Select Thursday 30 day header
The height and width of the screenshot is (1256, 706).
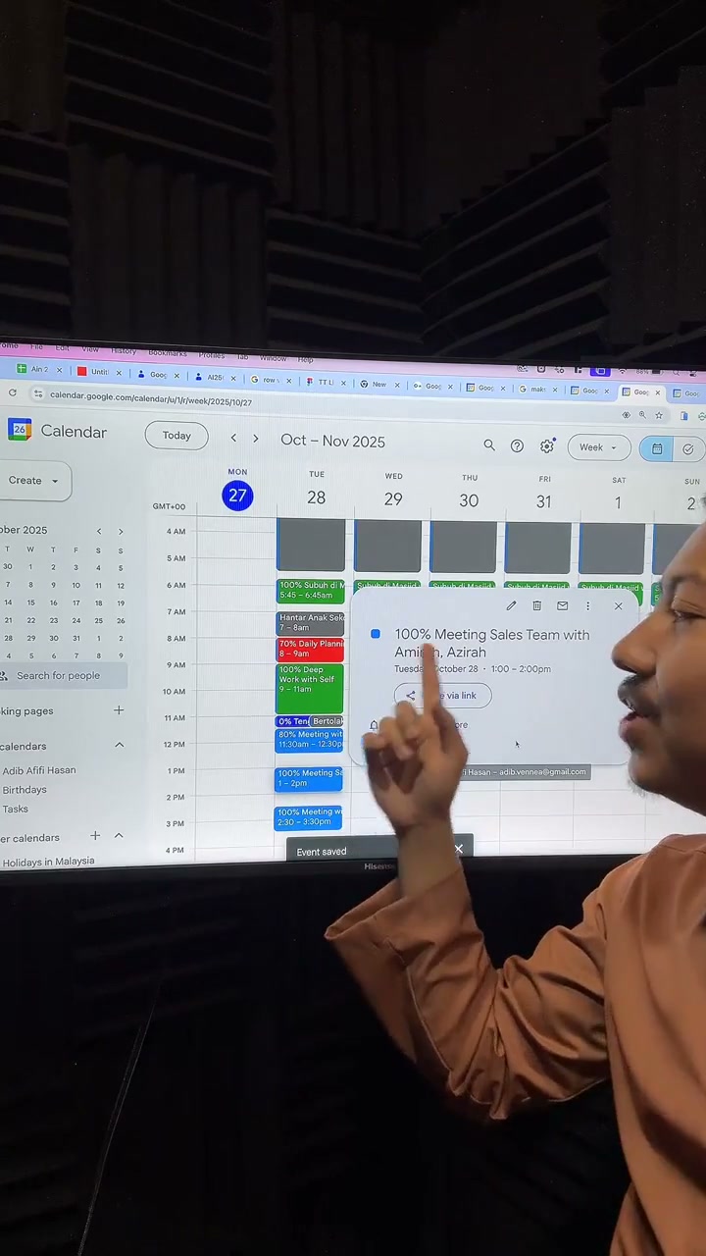(469, 501)
